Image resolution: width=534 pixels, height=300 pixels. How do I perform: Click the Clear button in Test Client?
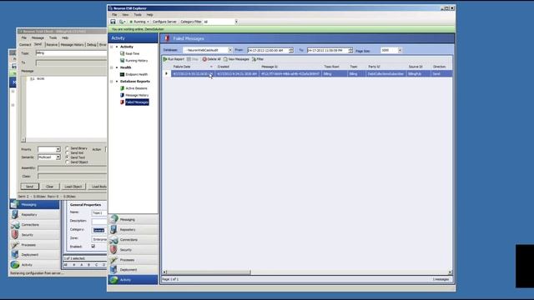coord(50,187)
